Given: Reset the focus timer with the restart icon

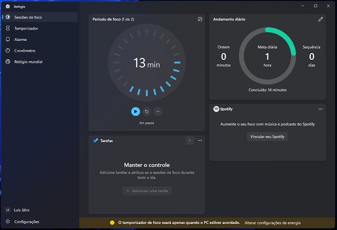Looking at the screenshot, I should click(147, 111).
